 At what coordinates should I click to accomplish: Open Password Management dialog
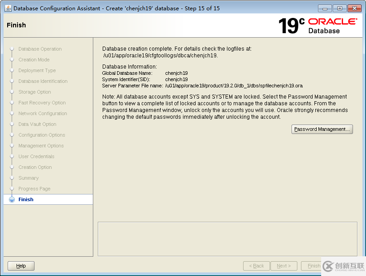(322, 129)
